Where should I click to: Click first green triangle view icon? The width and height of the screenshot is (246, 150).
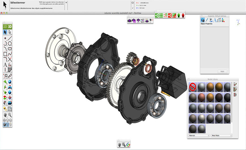click(x=157, y=15)
